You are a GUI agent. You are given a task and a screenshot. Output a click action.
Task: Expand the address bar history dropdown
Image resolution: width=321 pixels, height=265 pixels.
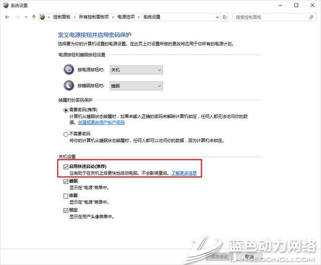[216, 17]
